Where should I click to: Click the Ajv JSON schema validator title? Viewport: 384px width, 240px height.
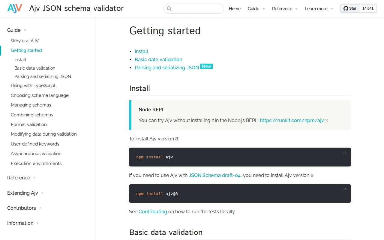[76, 8]
